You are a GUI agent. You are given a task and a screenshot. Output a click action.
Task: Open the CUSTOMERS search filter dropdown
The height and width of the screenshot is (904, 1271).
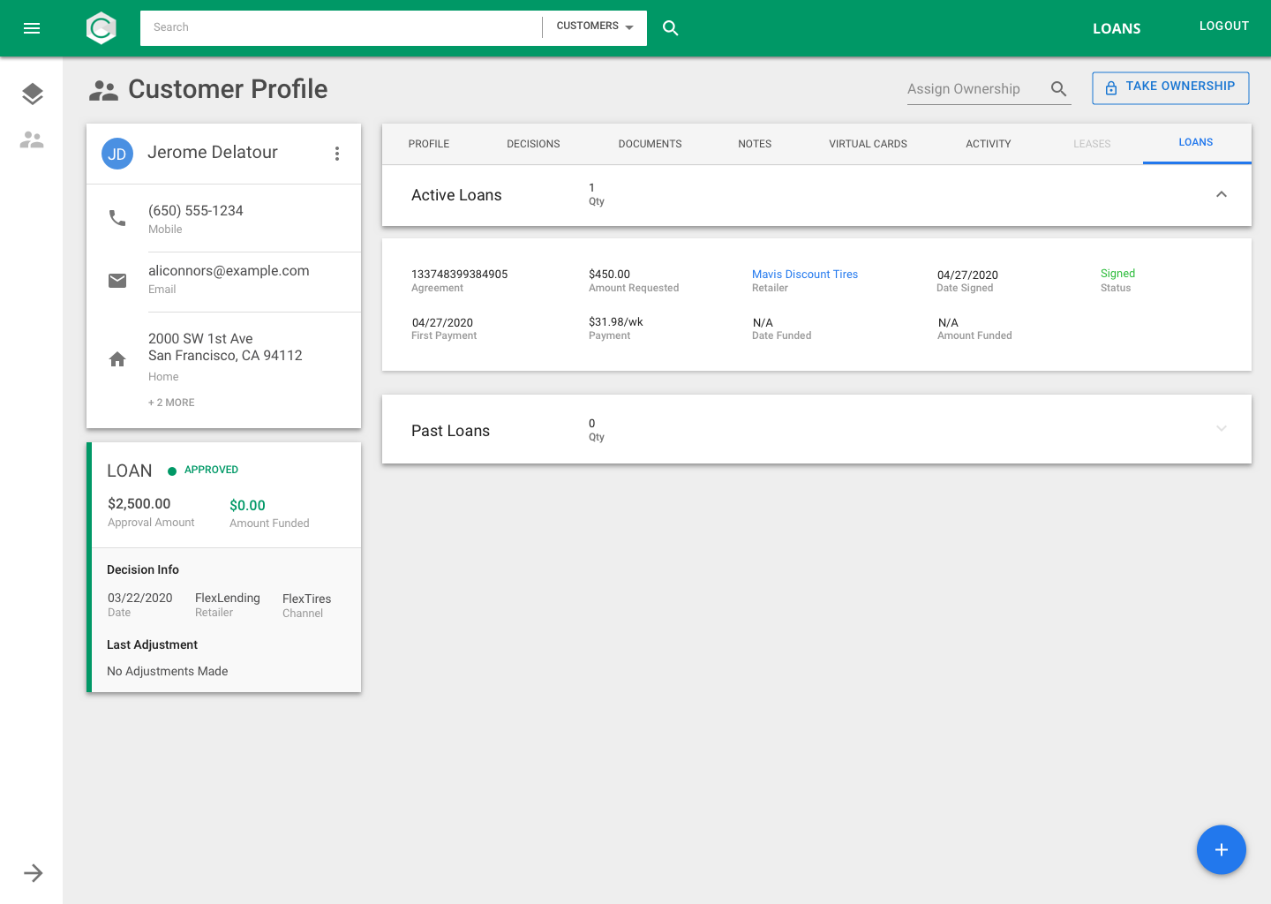[595, 26]
